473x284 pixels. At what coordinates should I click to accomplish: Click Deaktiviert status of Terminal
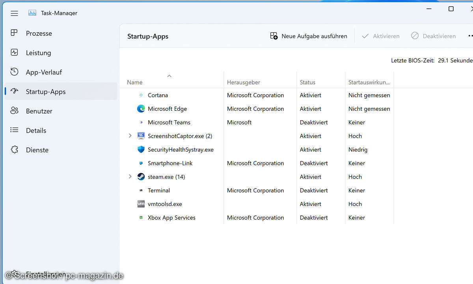tap(314, 190)
